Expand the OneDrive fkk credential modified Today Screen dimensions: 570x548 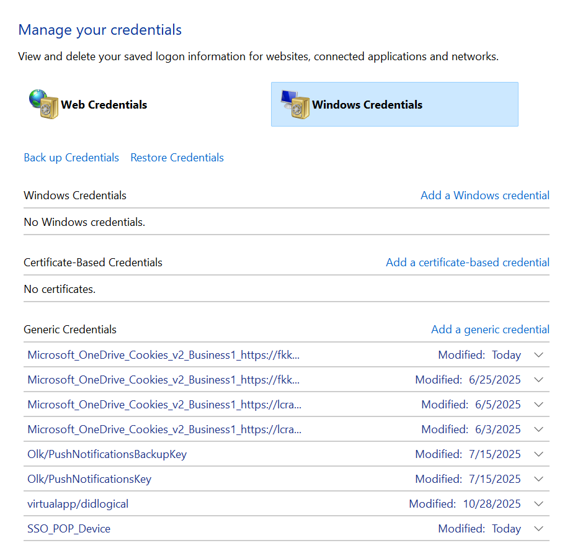point(539,355)
